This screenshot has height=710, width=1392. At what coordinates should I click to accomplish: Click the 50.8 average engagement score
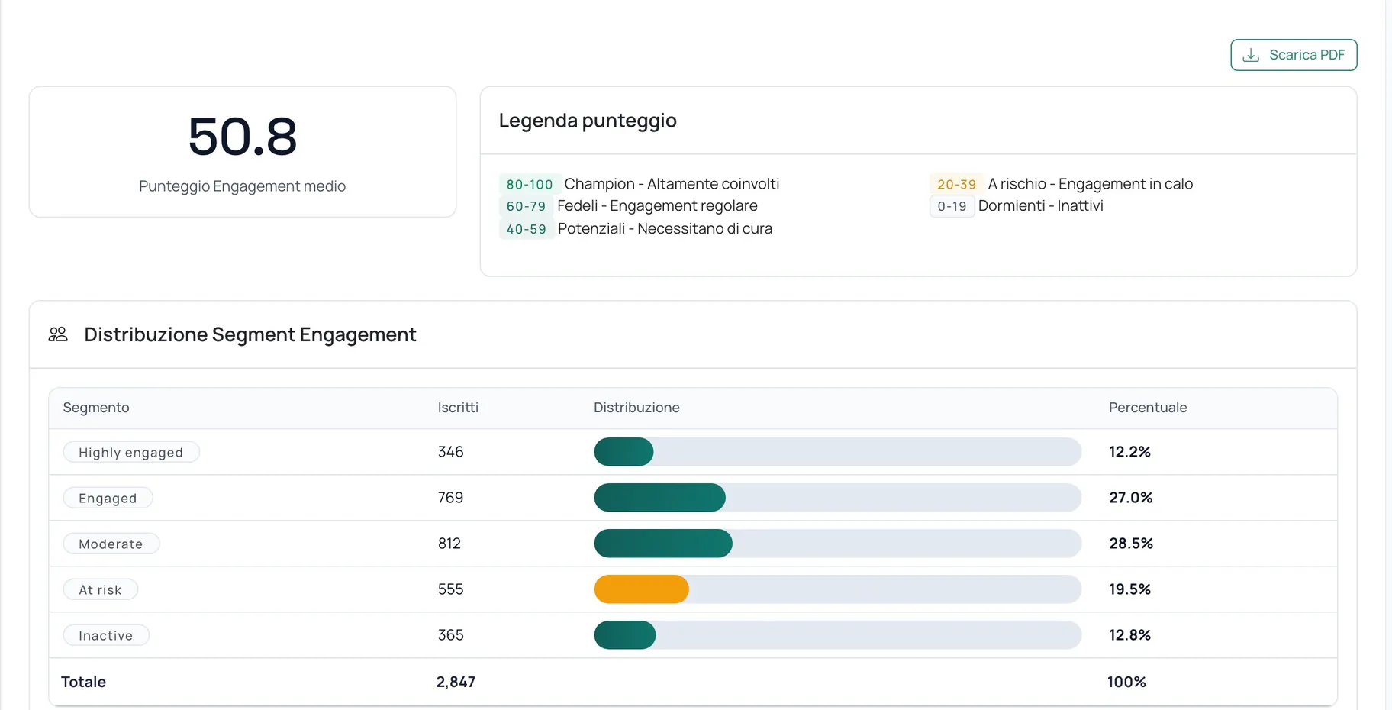(x=243, y=137)
